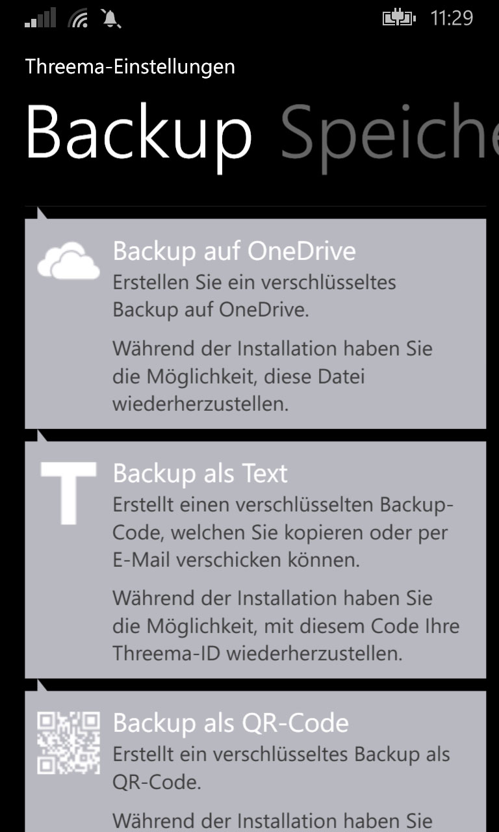Open Backup als QR-Code option
Image resolution: width=499 pixels, height=832 pixels.
255,761
